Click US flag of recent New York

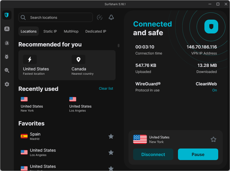pos(24,99)
